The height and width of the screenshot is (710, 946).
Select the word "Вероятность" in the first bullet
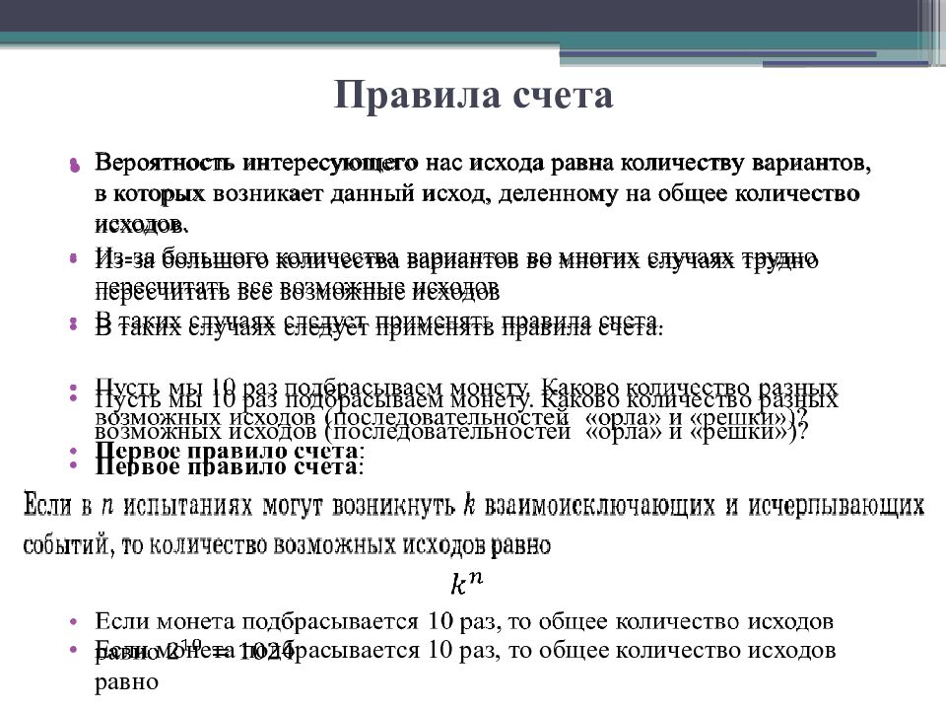165,163
